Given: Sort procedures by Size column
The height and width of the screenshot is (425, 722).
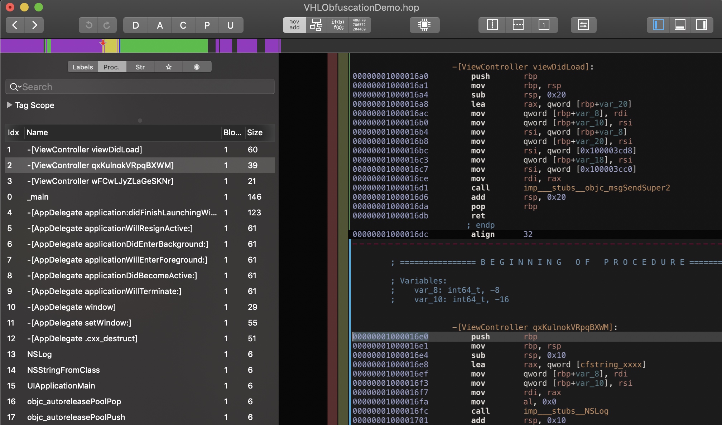Looking at the screenshot, I should [255, 132].
